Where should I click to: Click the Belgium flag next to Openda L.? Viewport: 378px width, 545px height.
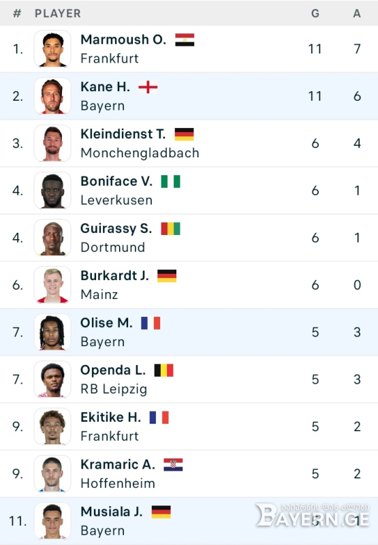[x=163, y=370]
